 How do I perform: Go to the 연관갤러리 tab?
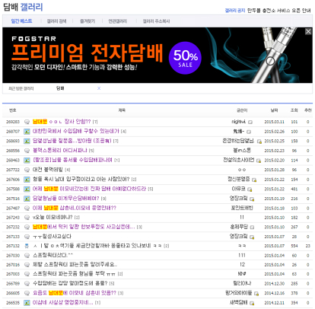click(x=118, y=21)
